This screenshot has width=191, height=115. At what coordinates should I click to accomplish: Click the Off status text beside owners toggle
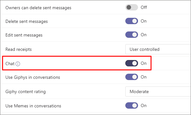(144, 7)
